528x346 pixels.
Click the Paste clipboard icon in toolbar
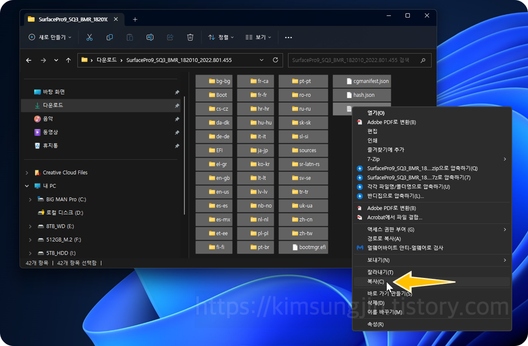coord(129,37)
